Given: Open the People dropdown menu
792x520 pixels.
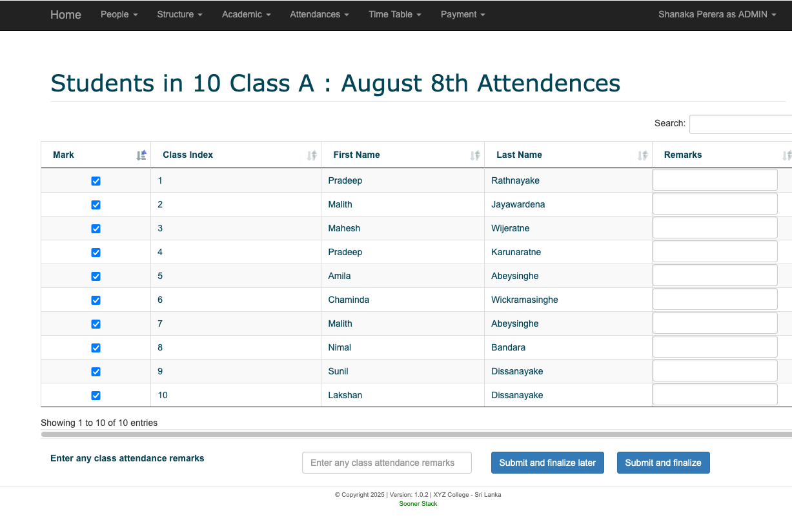Looking at the screenshot, I should coord(119,14).
